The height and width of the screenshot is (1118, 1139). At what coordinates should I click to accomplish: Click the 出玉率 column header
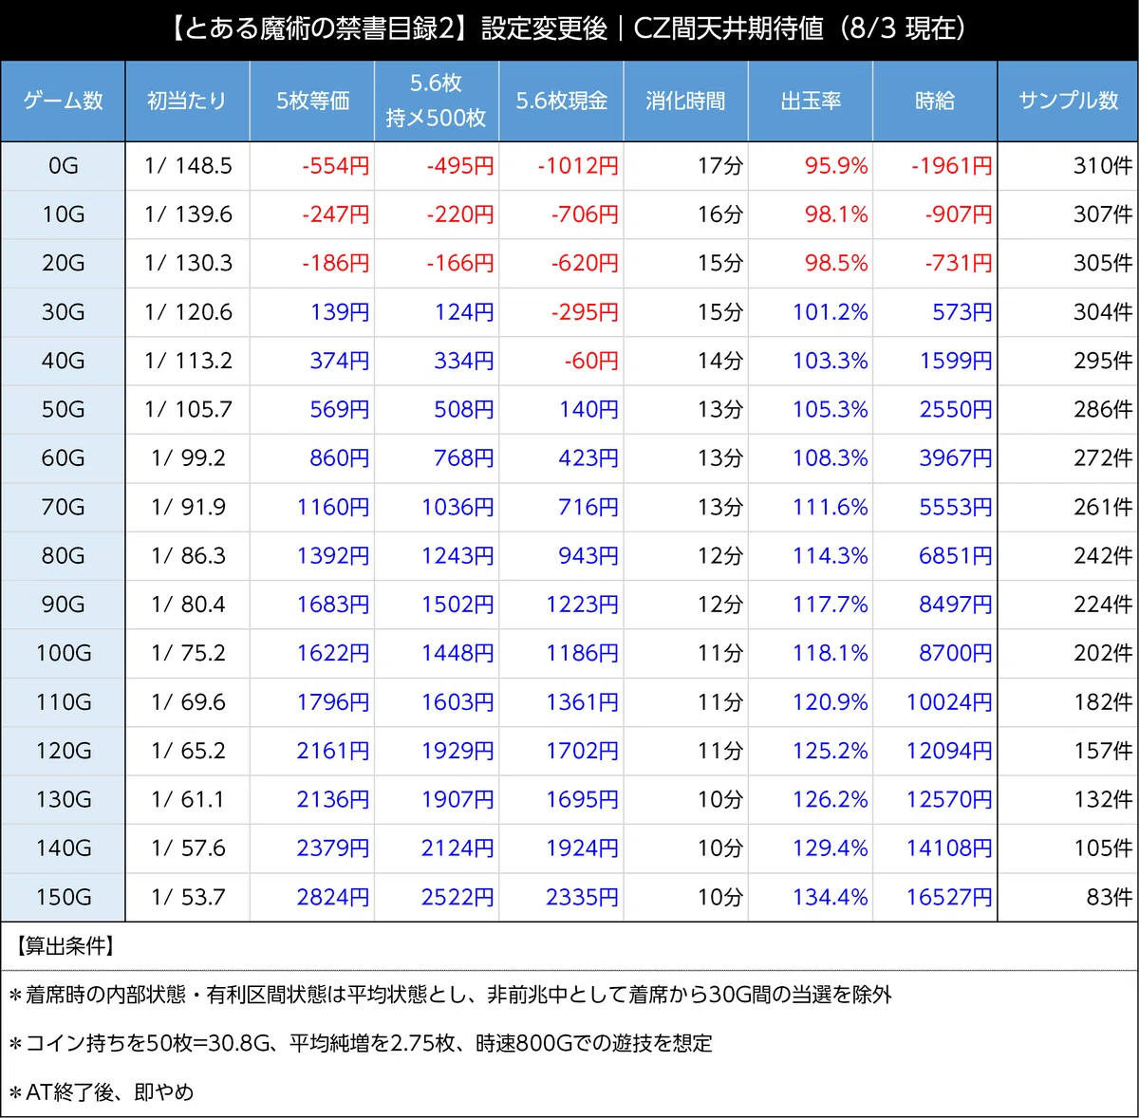(x=811, y=101)
